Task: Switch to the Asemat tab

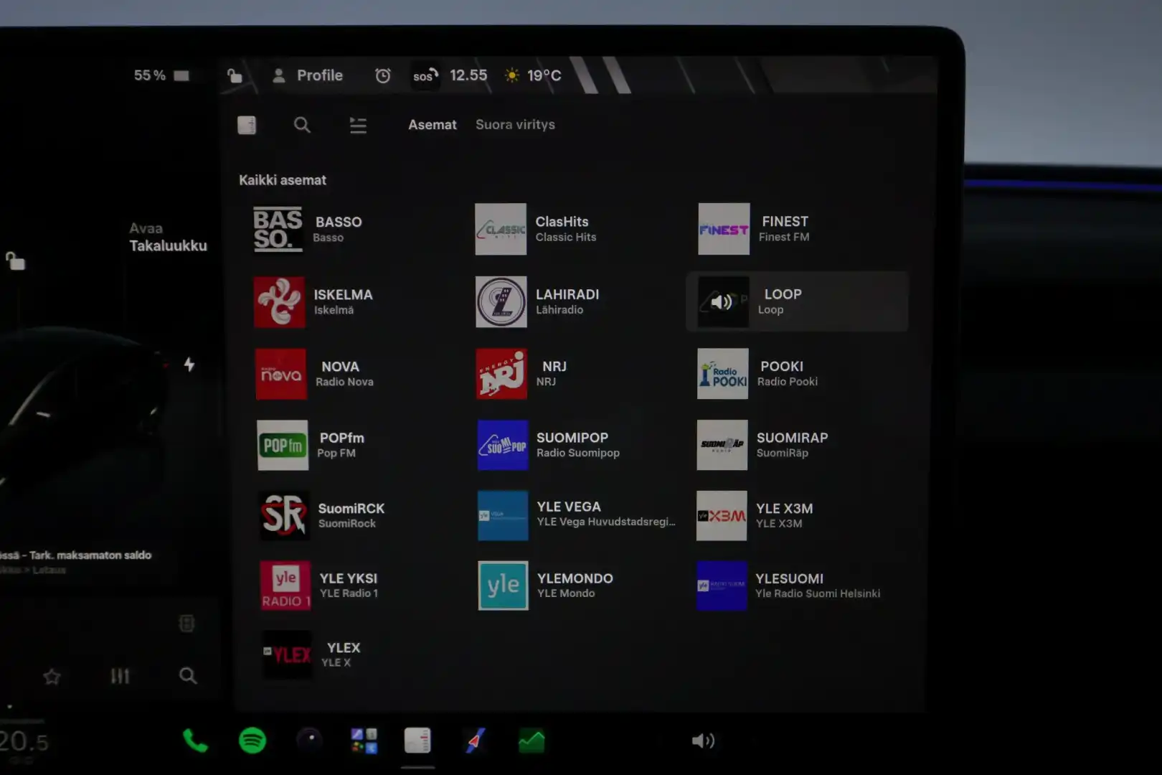Action: [433, 124]
